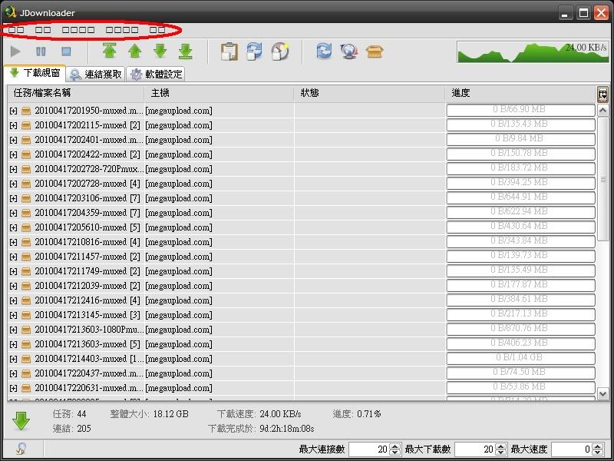The image size is (614, 461).
Task: Click folder icon of 20100417220631-muxed
Action: point(26,388)
